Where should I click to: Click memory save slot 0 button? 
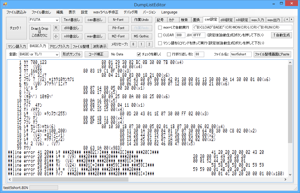point(133,44)
